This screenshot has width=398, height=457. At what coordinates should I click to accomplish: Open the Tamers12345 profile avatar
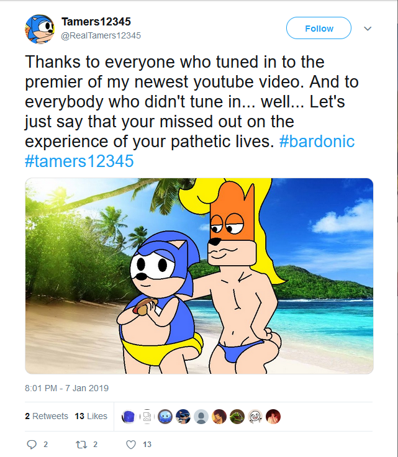(x=40, y=29)
